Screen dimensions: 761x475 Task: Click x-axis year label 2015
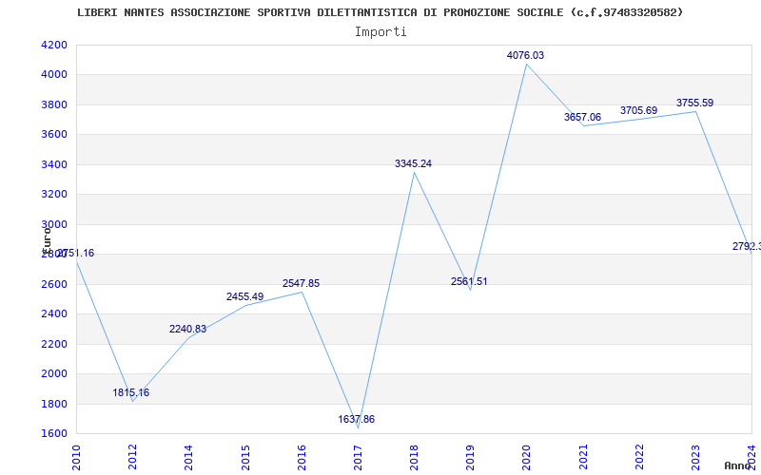click(245, 457)
